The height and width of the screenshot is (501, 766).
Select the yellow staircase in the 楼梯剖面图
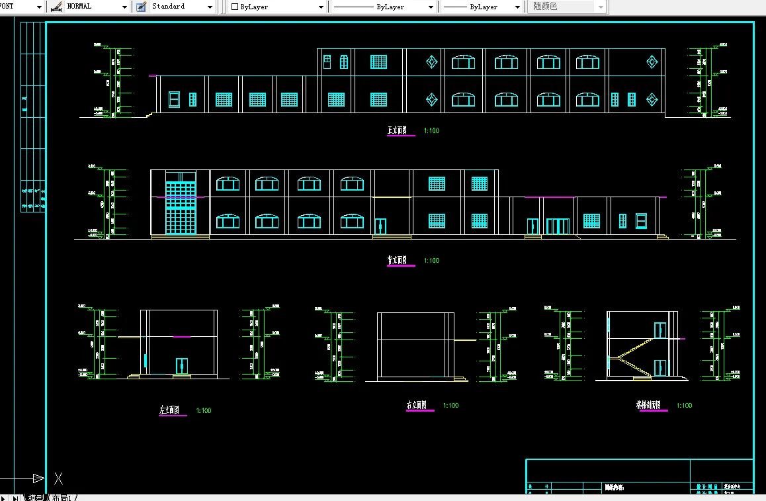pyautogui.click(x=631, y=358)
